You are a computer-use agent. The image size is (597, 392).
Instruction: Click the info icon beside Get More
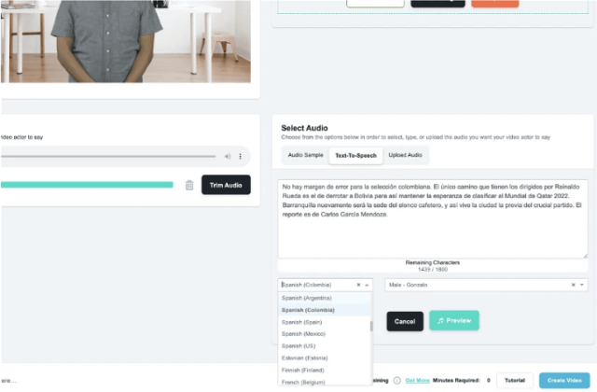pyautogui.click(x=396, y=381)
